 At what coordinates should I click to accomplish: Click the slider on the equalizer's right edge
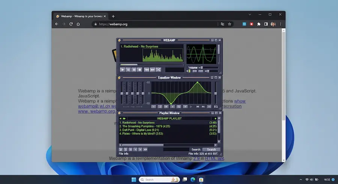[x=215, y=93]
